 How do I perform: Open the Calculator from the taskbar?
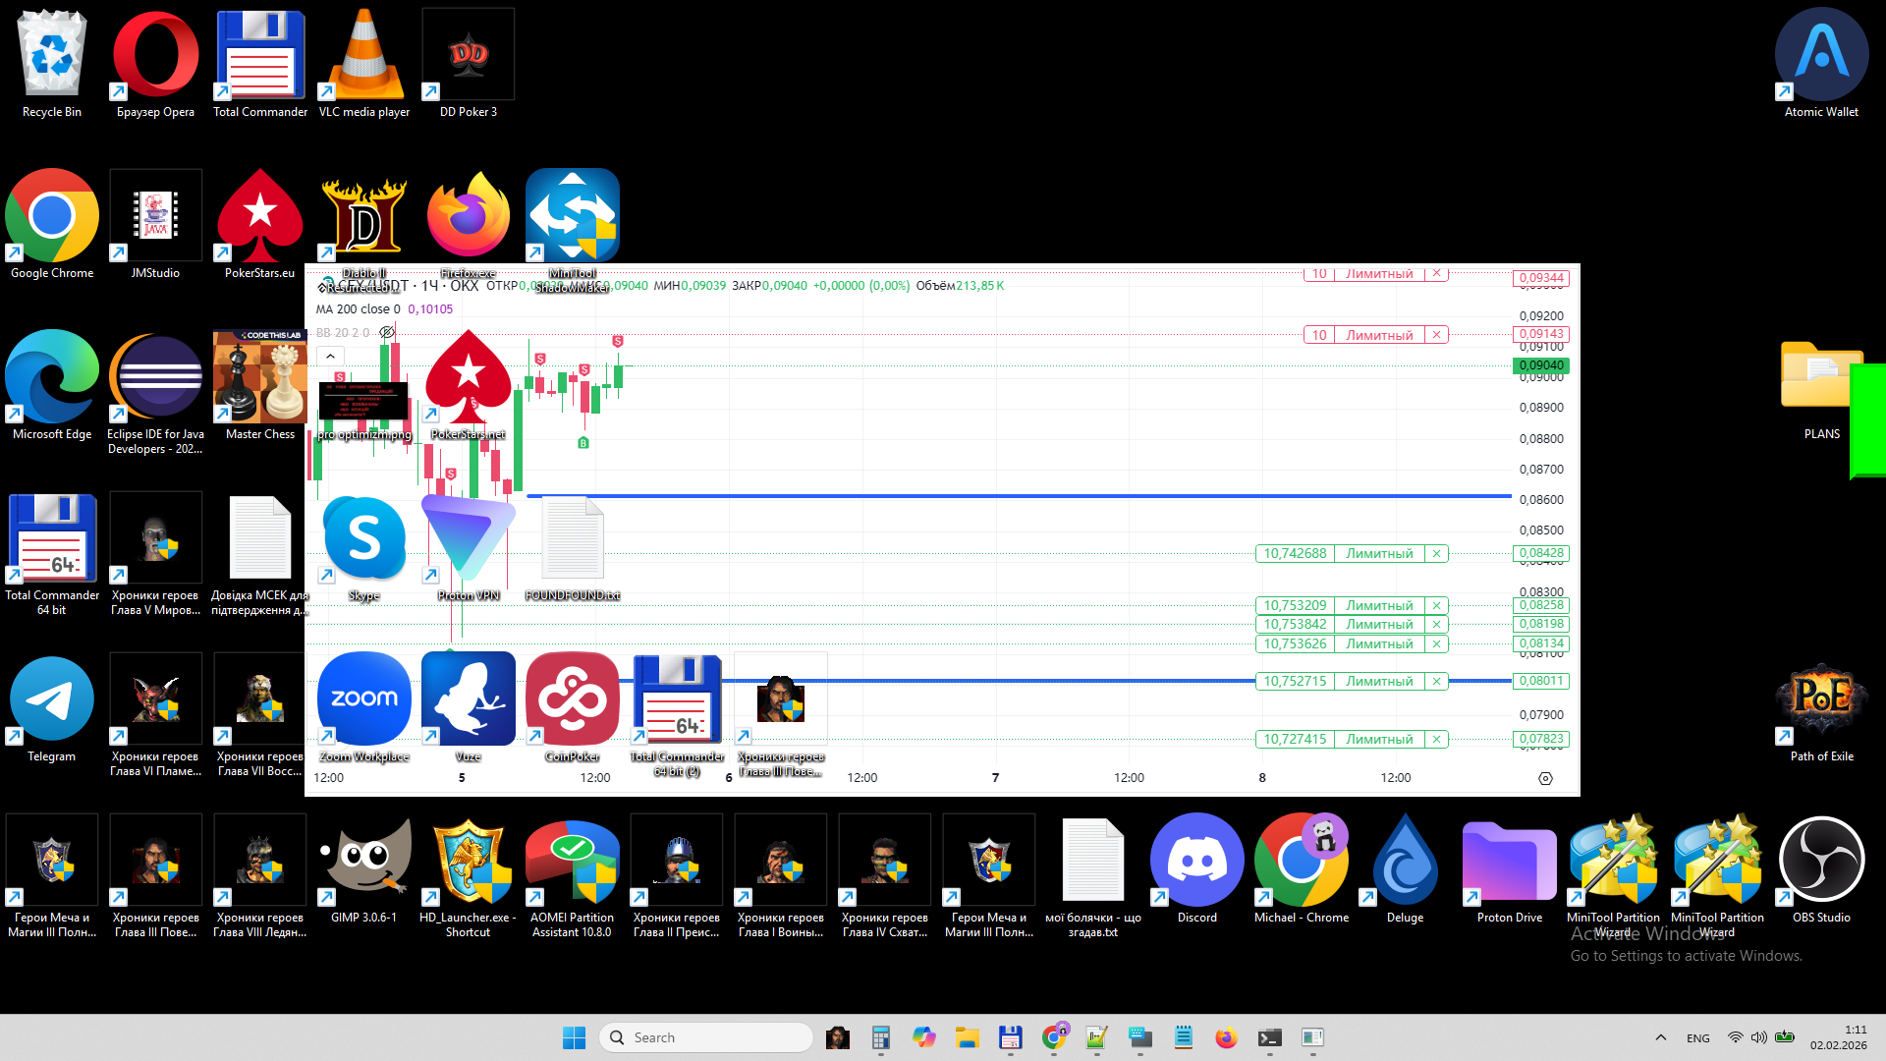point(880,1037)
